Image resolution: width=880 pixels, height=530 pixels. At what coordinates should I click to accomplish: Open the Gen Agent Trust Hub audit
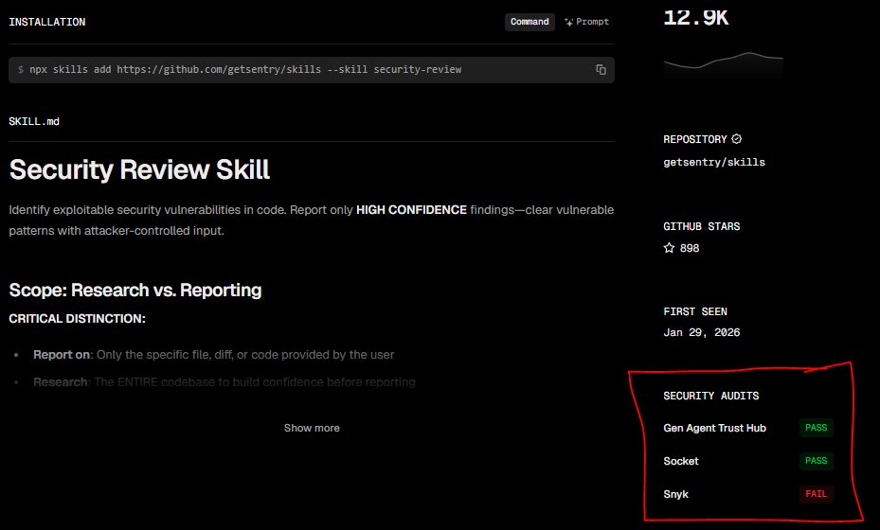point(714,428)
